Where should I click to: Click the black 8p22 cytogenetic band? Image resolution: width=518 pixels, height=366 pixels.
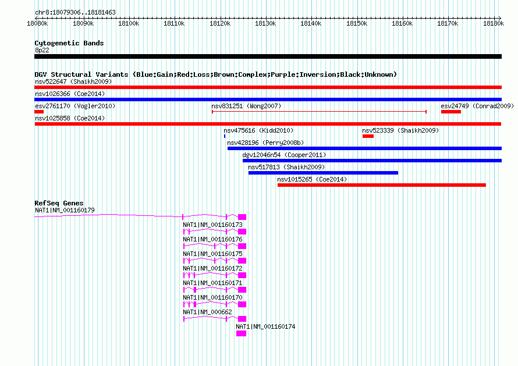[x=268, y=56]
